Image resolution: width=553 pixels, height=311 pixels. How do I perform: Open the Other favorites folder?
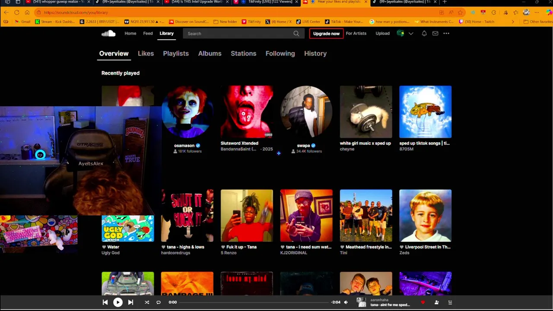(x=538, y=22)
